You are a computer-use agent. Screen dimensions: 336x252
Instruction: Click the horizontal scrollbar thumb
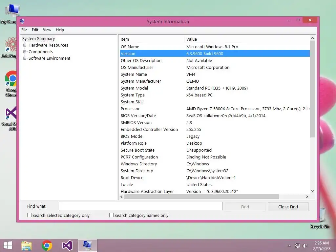(x=202, y=197)
